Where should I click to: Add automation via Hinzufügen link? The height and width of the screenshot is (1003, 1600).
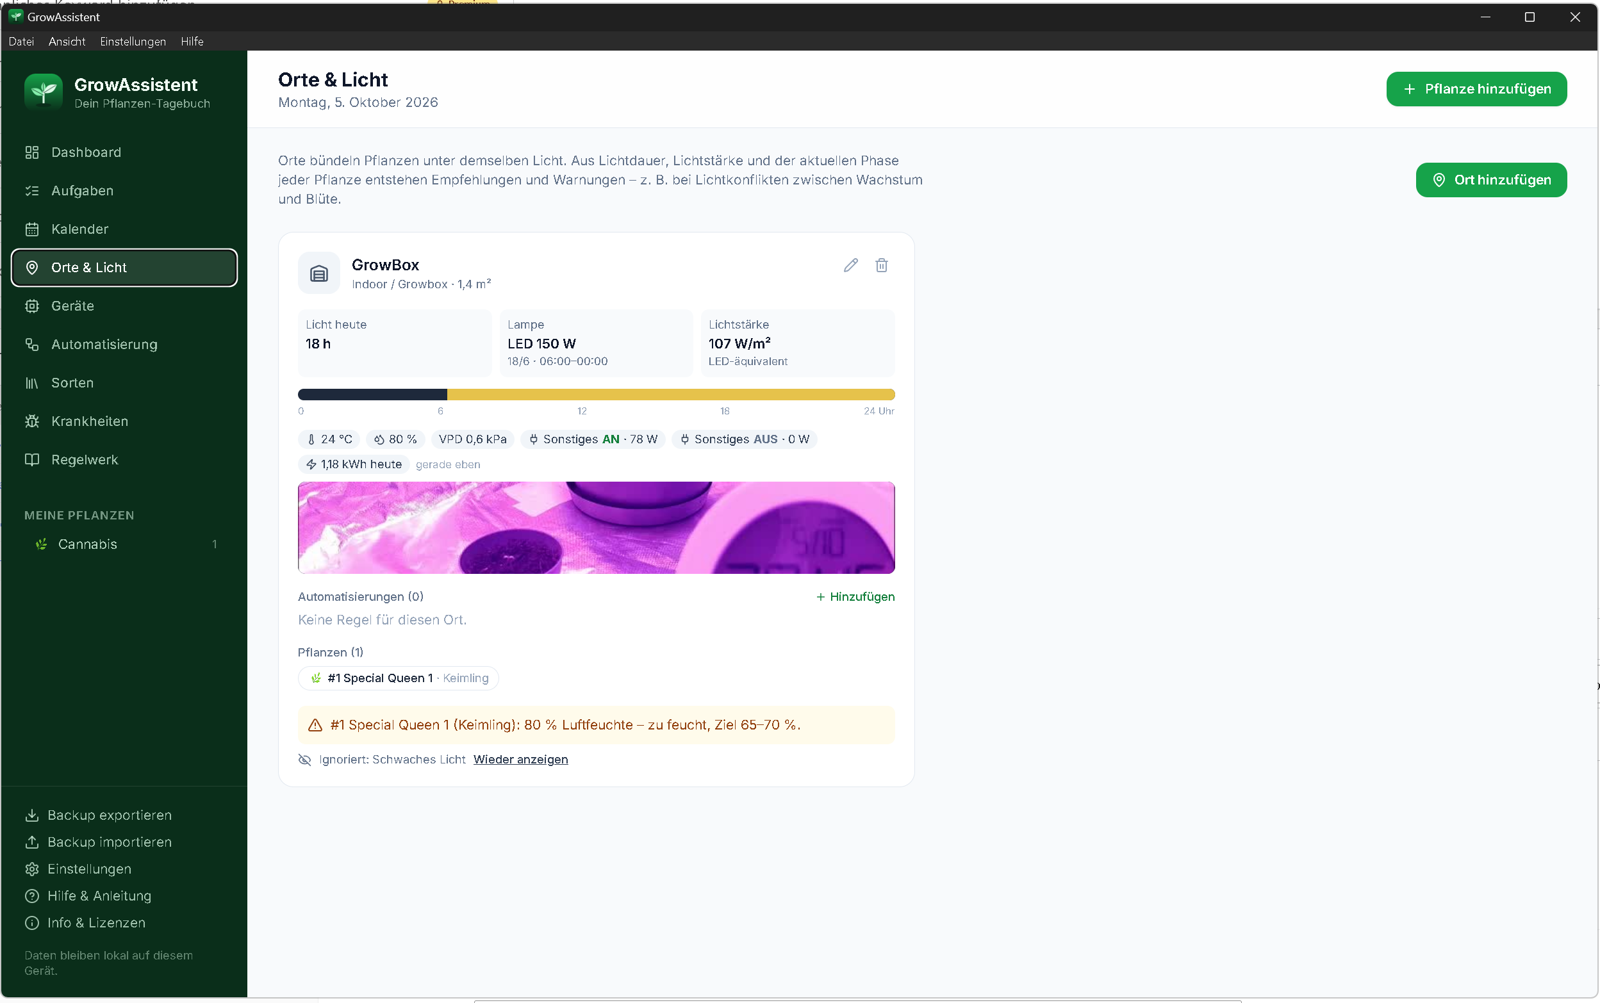pos(855,597)
